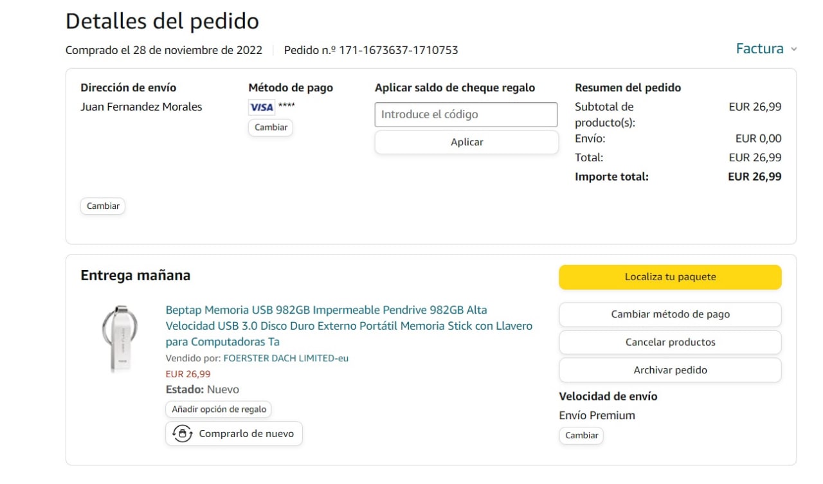Click Archivar pedido
823x484 pixels.
(670, 370)
